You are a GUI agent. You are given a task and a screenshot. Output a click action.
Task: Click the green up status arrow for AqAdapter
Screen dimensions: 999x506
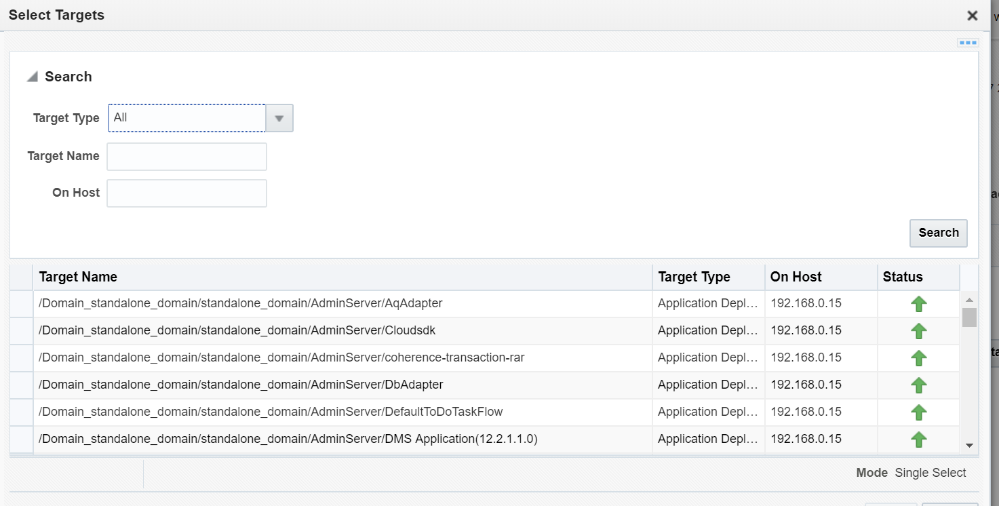click(x=919, y=303)
